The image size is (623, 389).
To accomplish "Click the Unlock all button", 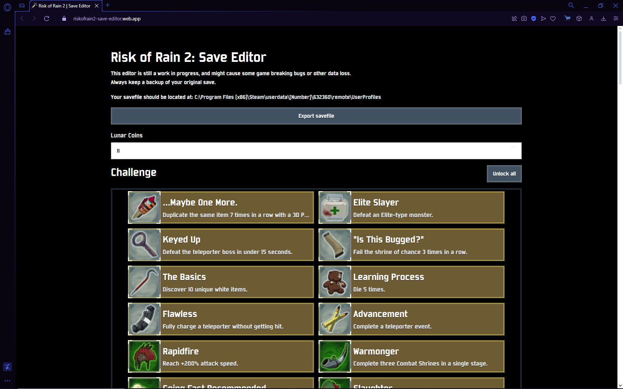I will click(504, 174).
